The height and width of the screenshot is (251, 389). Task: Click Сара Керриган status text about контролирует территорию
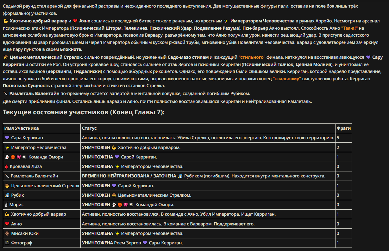coord(208,138)
